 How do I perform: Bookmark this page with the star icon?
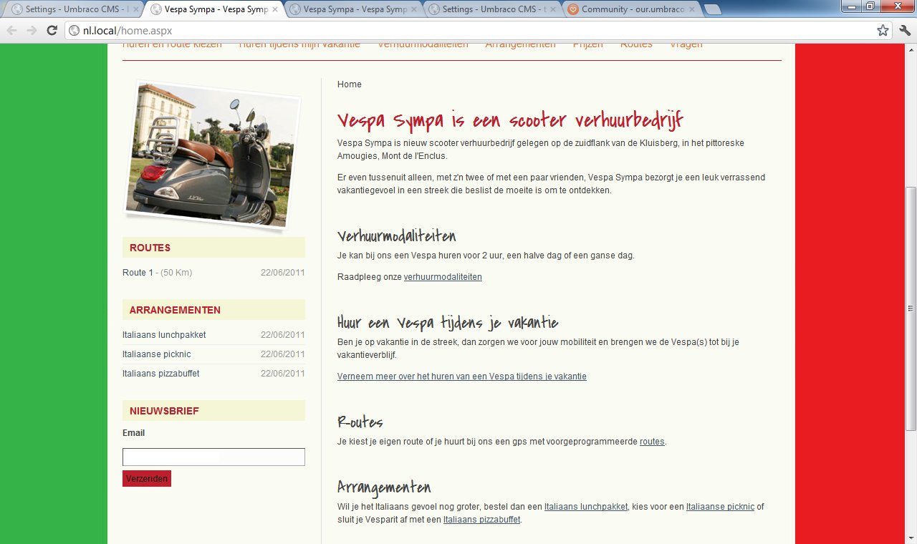coord(883,31)
